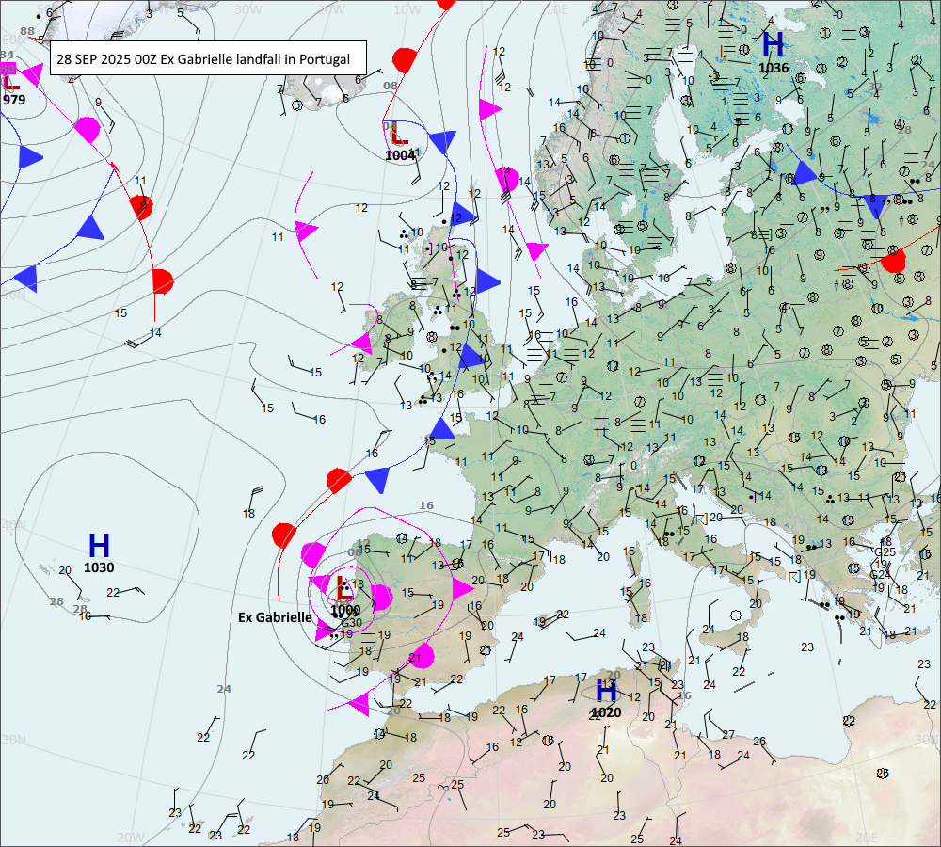This screenshot has height=847, width=941.
Task: Click the red semicircle north of the 1004 low
Action: coord(405,60)
